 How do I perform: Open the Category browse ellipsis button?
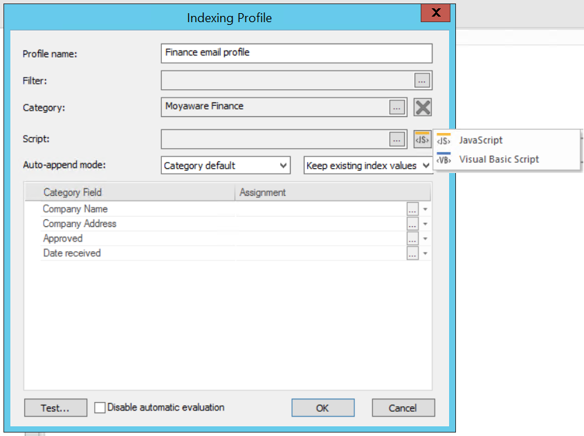(x=396, y=107)
